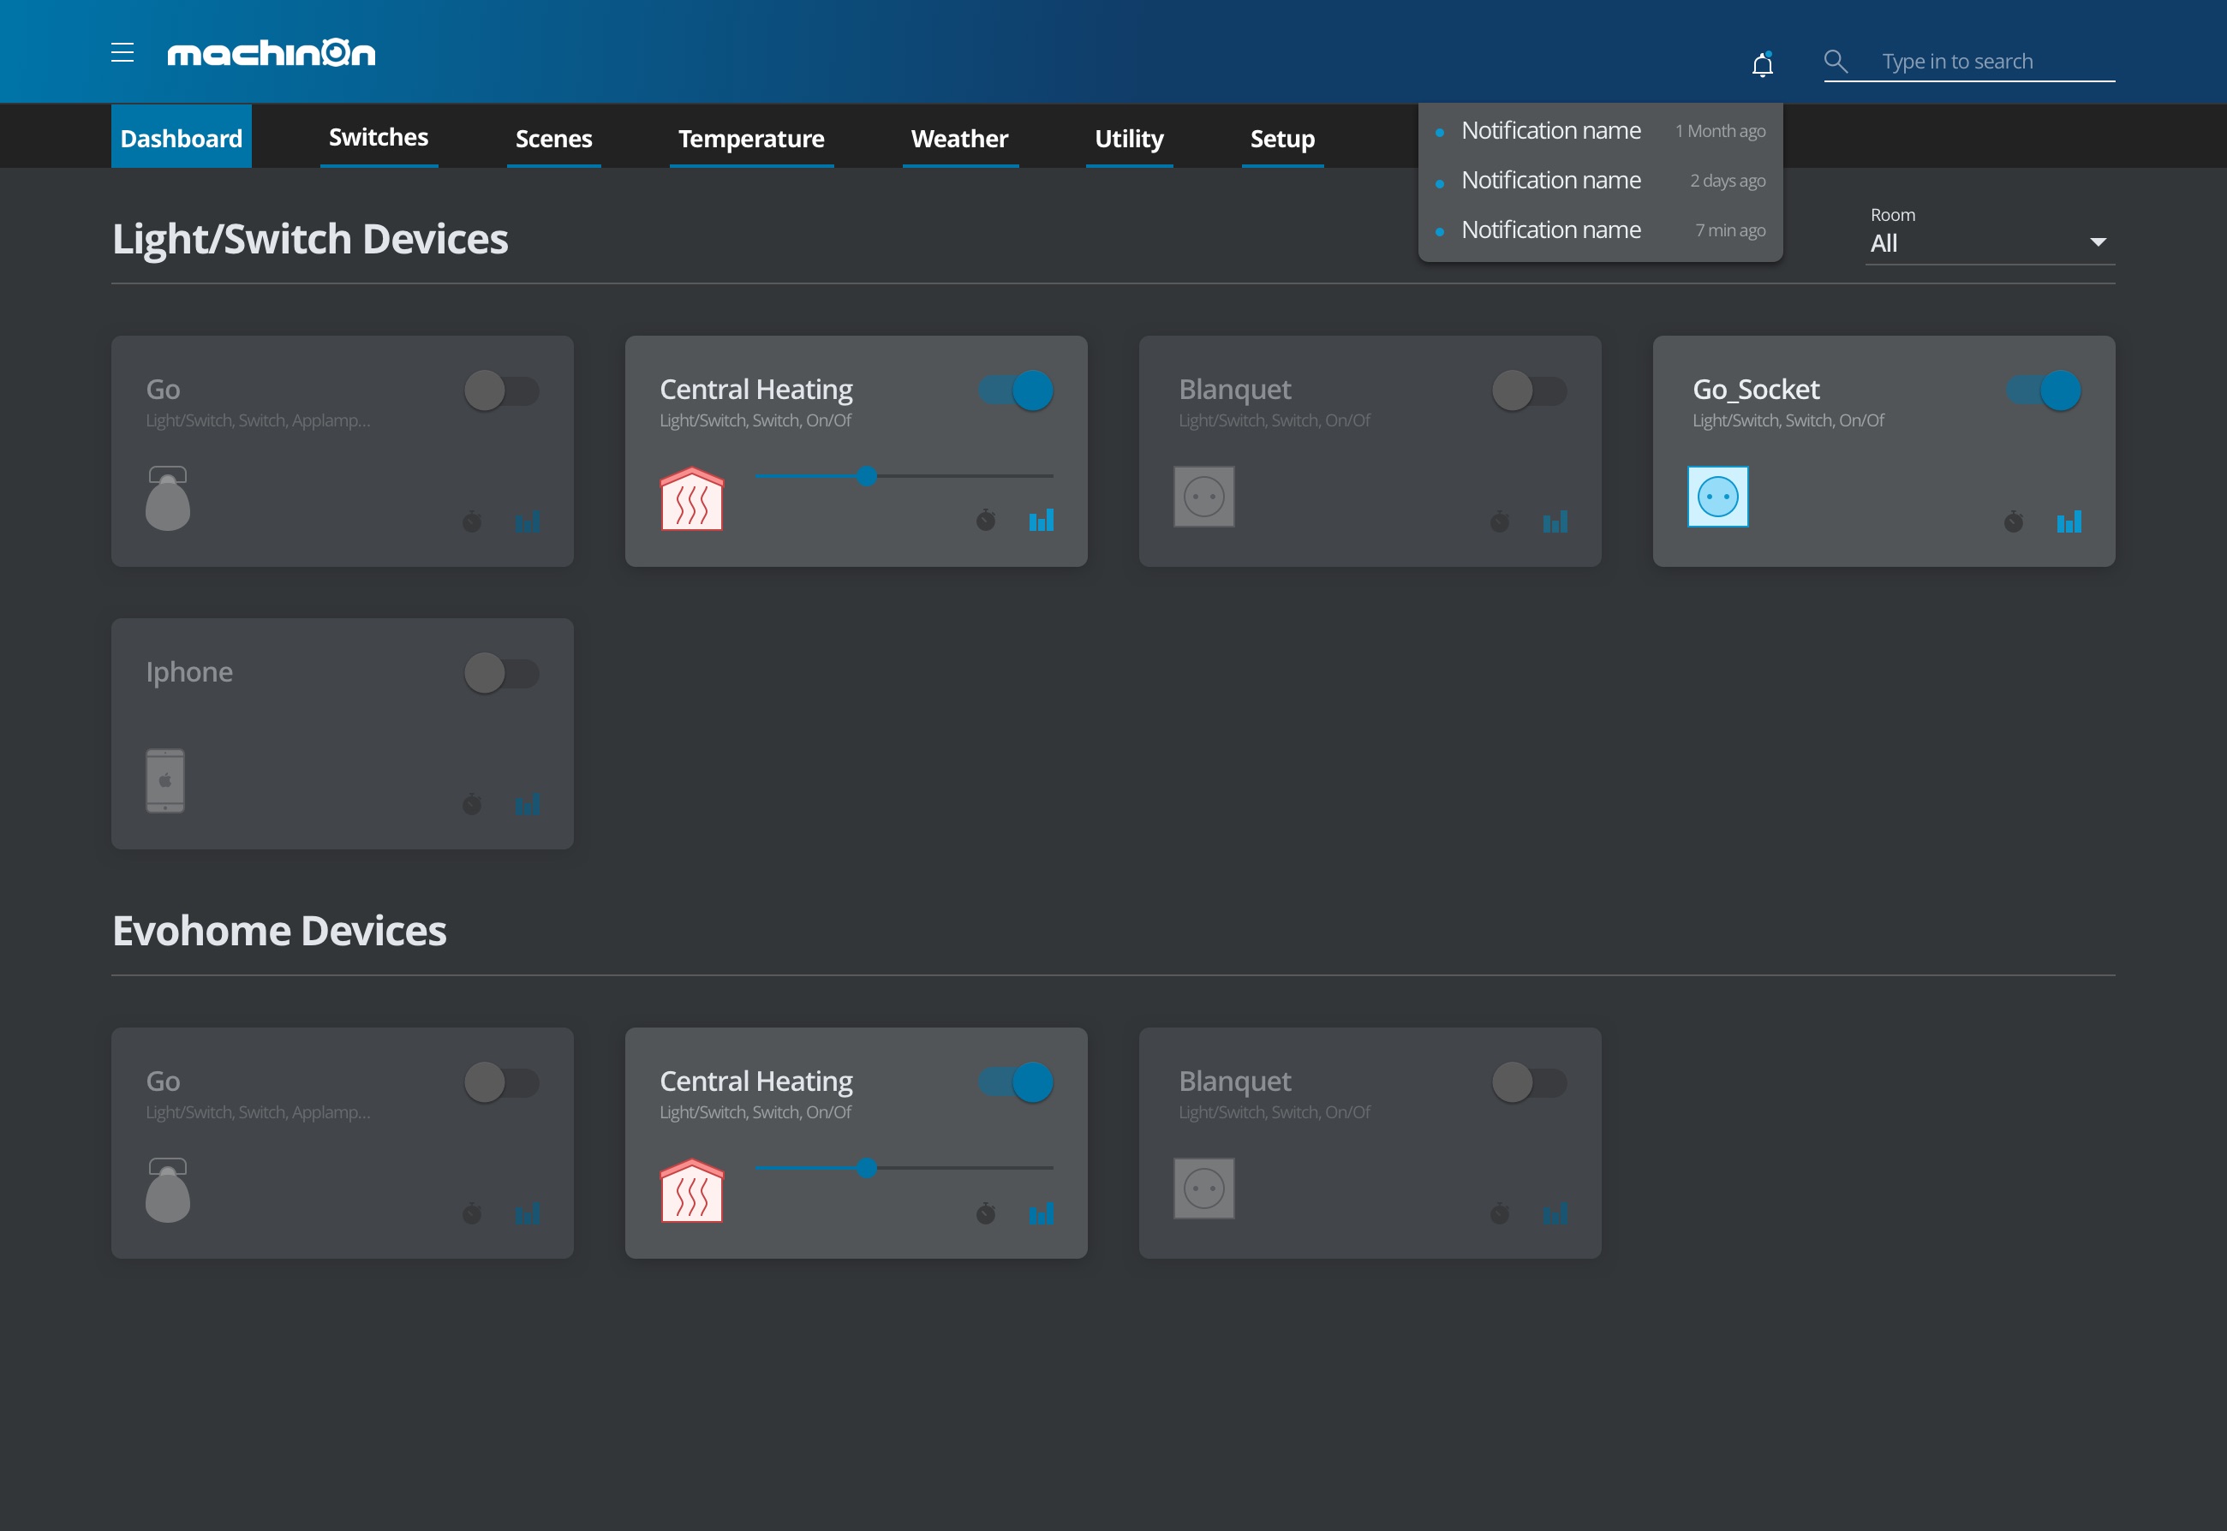Click the Central Heating slider in Evohome Devices
The height and width of the screenshot is (1531, 2227).
pyautogui.click(x=905, y=1167)
